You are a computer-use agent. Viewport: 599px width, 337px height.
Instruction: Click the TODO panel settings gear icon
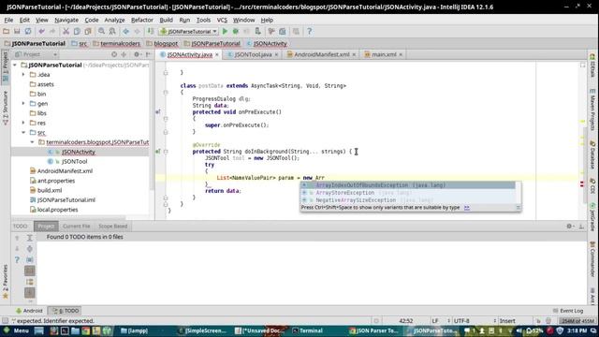[x=569, y=227]
